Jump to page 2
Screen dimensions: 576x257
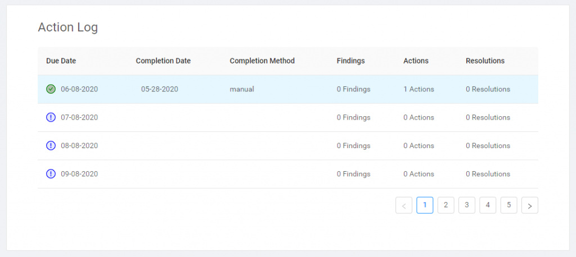445,205
